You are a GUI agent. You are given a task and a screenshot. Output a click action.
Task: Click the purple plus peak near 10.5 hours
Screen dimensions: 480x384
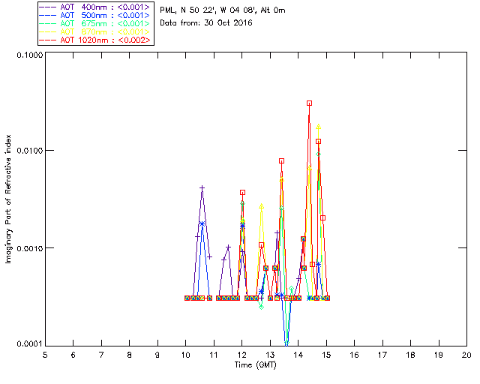click(x=202, y=187)
